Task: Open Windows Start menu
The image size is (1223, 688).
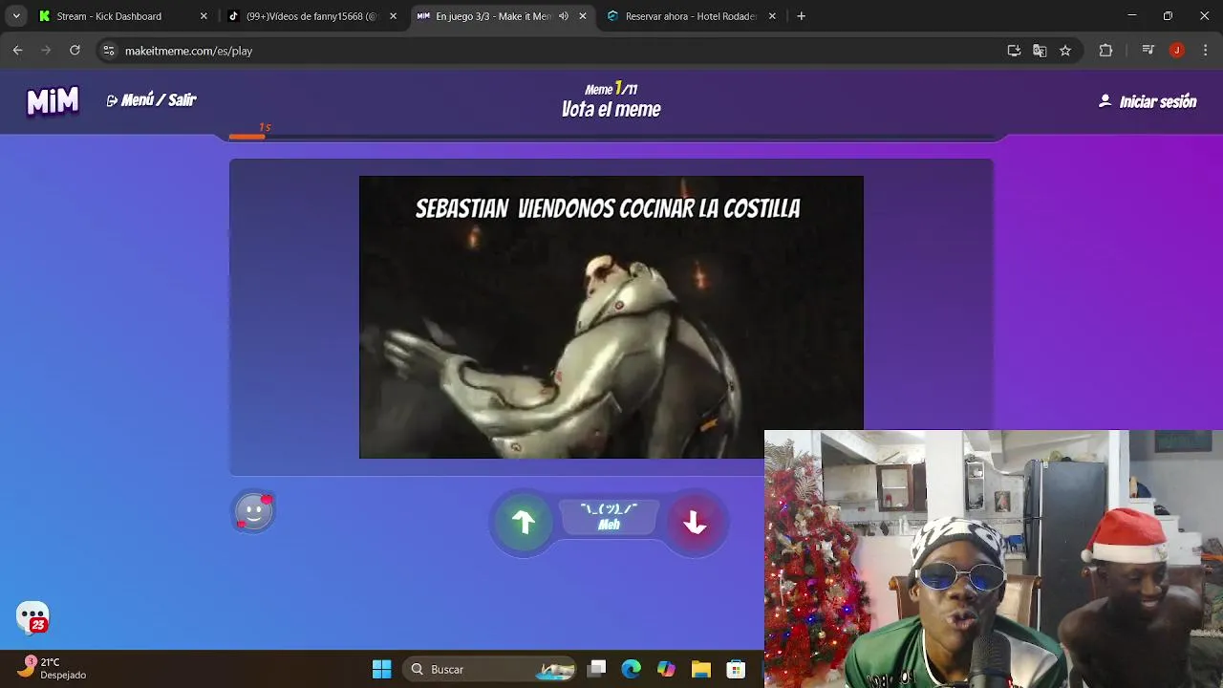Action: point(381,669)
